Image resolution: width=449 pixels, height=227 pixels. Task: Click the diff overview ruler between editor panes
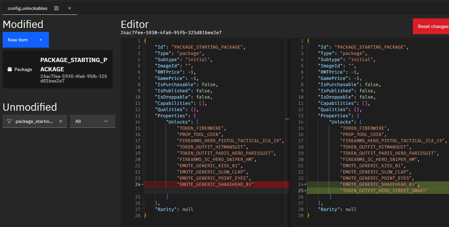tap(288, 131)
